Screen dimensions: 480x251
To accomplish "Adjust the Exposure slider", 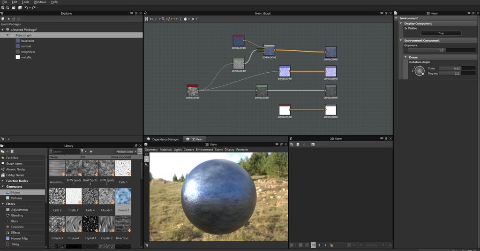I will 442,50.
